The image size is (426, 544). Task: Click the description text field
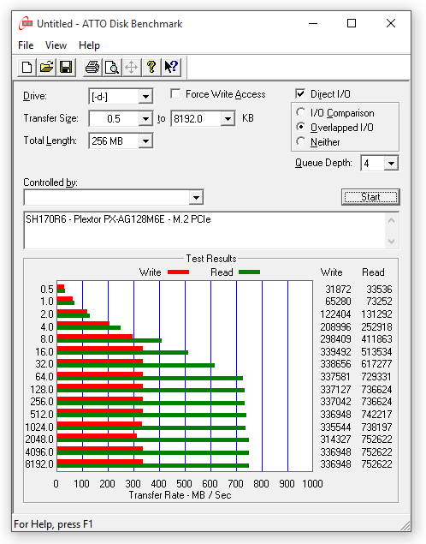[204, 230]
